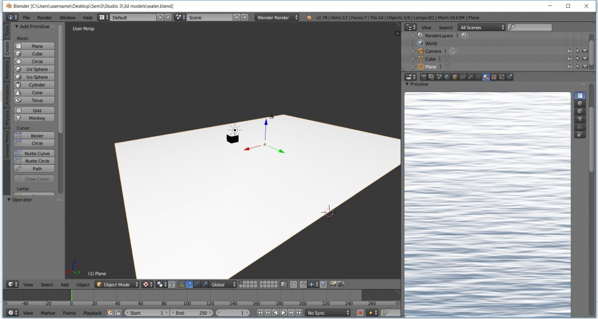598x319 pixels.
Task: Hide the Cube in the viewport
Action: tap(569, 59)
